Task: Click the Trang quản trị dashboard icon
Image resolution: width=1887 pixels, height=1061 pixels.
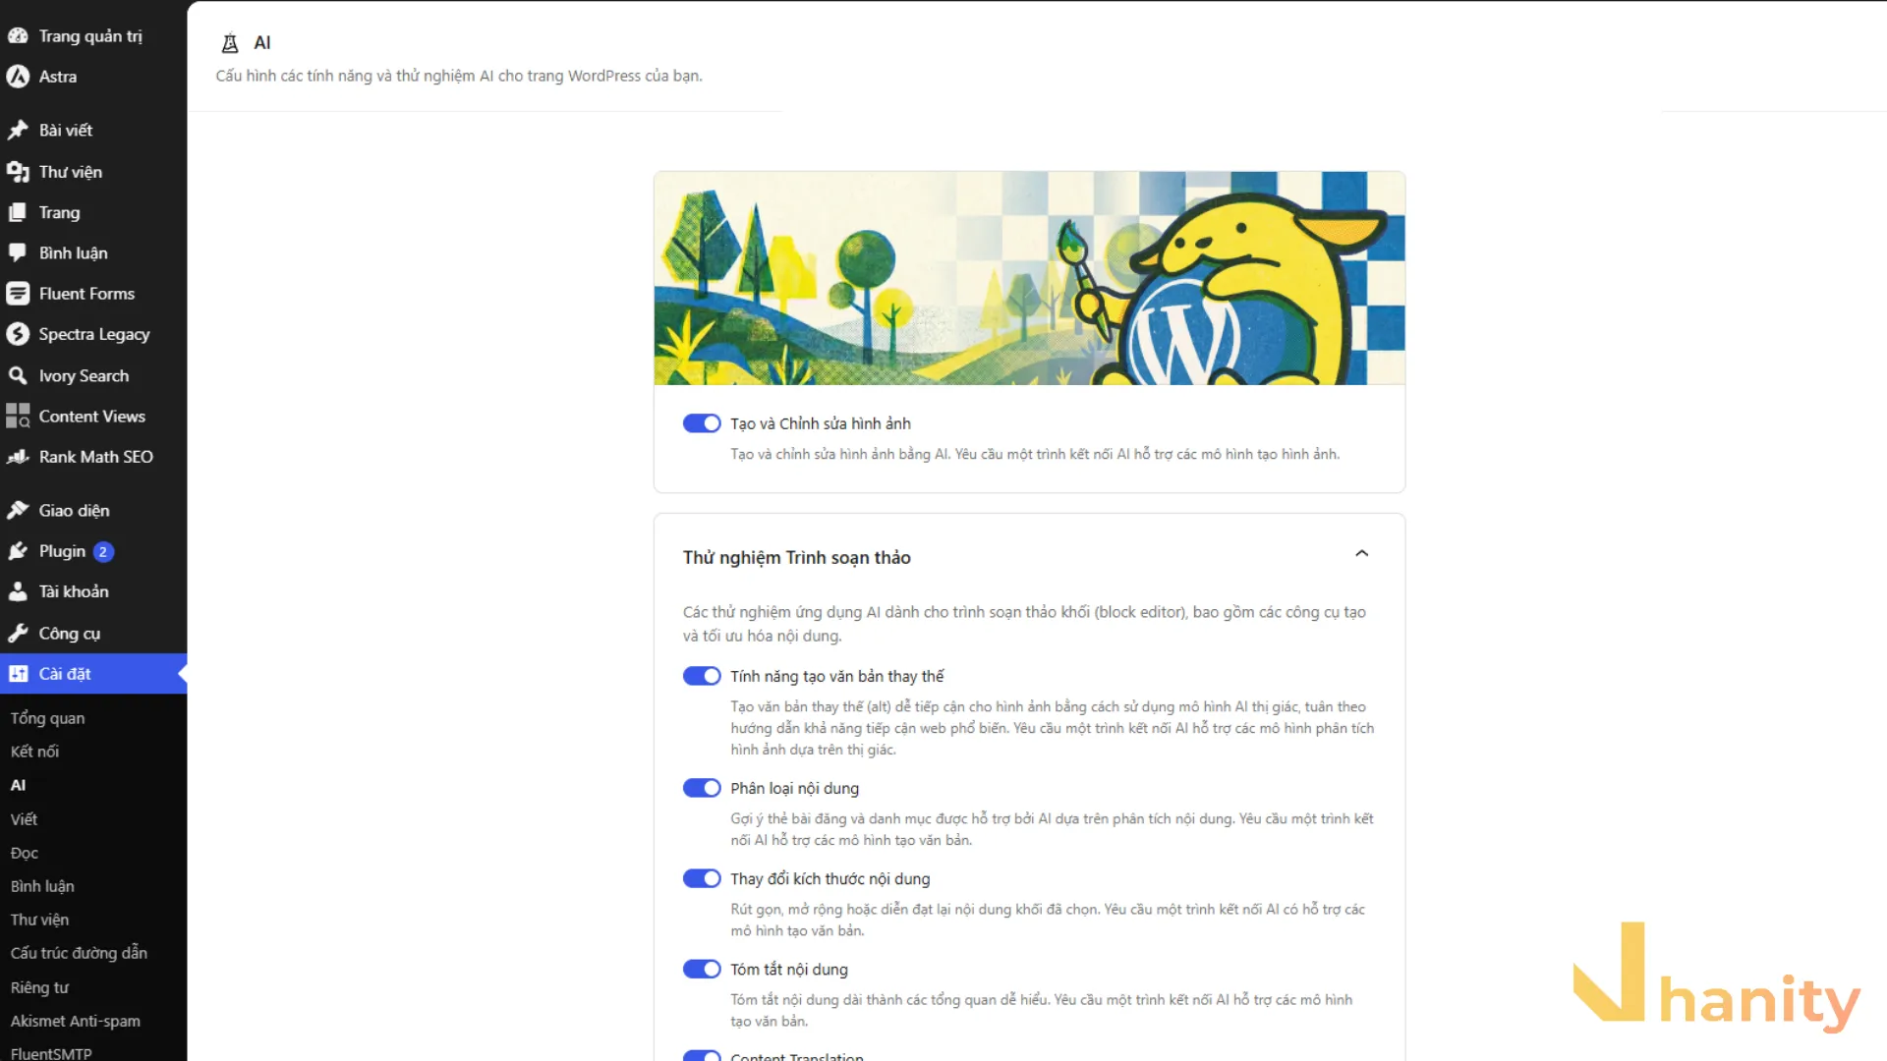Action: (18, 36)
